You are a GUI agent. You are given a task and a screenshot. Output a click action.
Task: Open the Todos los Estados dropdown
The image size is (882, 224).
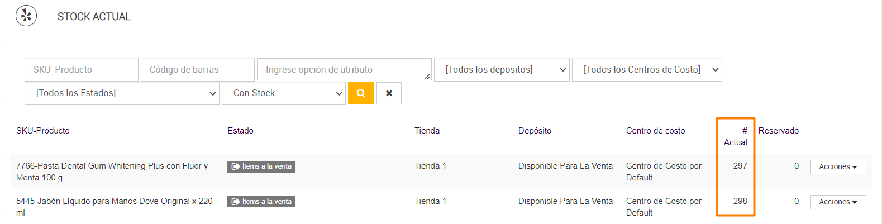pos(122,93)
